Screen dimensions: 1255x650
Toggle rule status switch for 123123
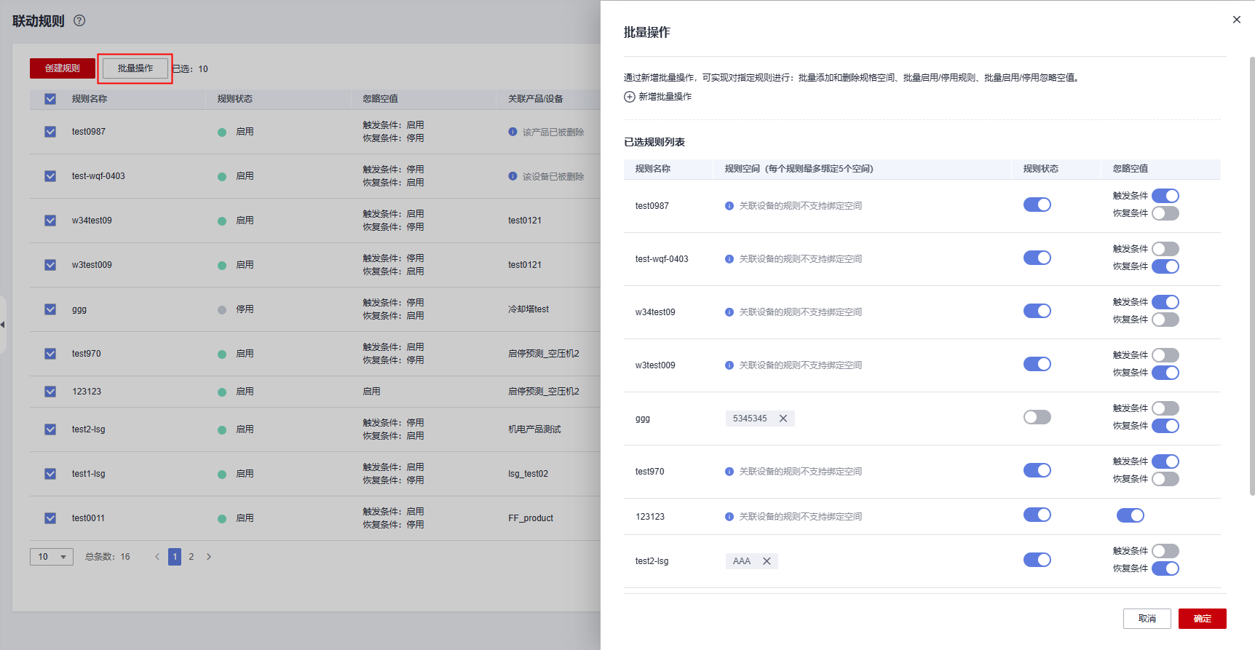click(1037, 515)
